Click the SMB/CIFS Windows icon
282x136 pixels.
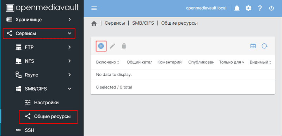tap(19, 89)
